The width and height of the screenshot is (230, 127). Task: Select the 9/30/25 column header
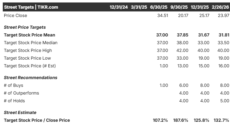[x=180, y=7]
